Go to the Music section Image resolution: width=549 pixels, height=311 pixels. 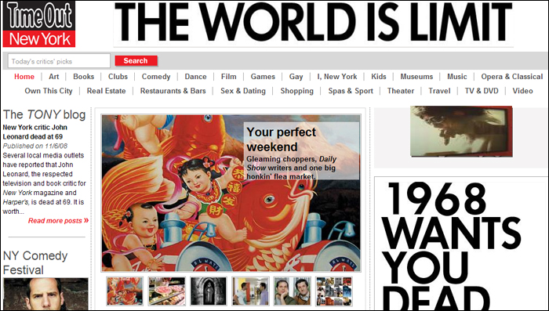(x=457, y=77)
